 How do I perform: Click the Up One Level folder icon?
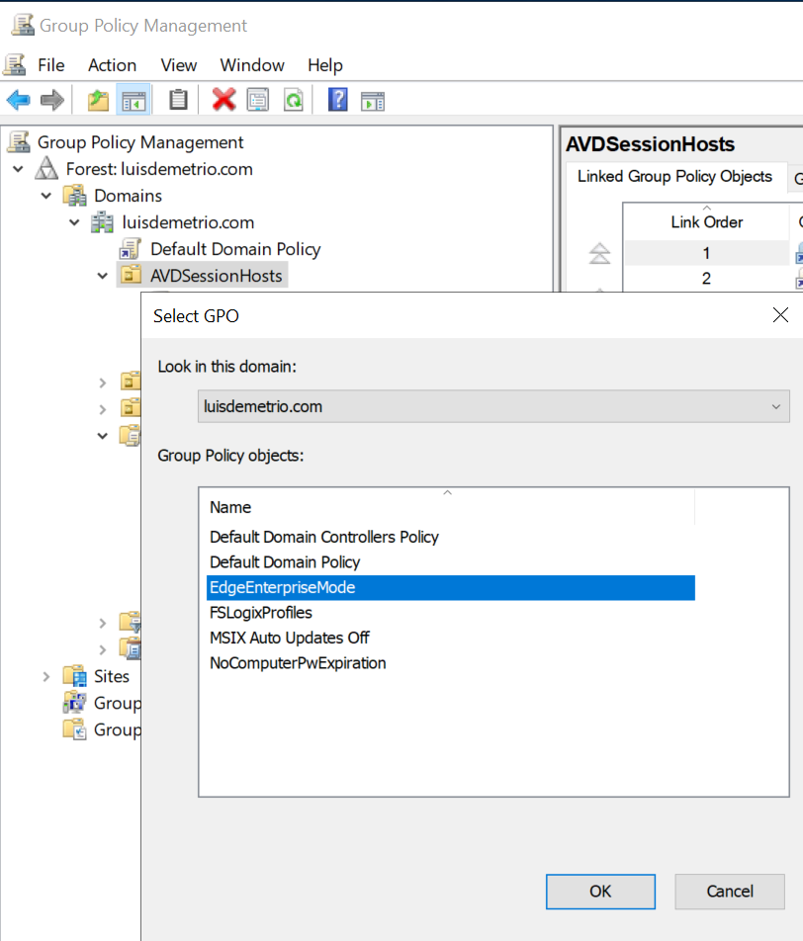tap(98, 100)
